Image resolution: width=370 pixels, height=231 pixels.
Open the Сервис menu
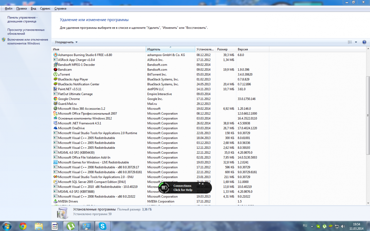pyautogui.click(x=45, y=9)
